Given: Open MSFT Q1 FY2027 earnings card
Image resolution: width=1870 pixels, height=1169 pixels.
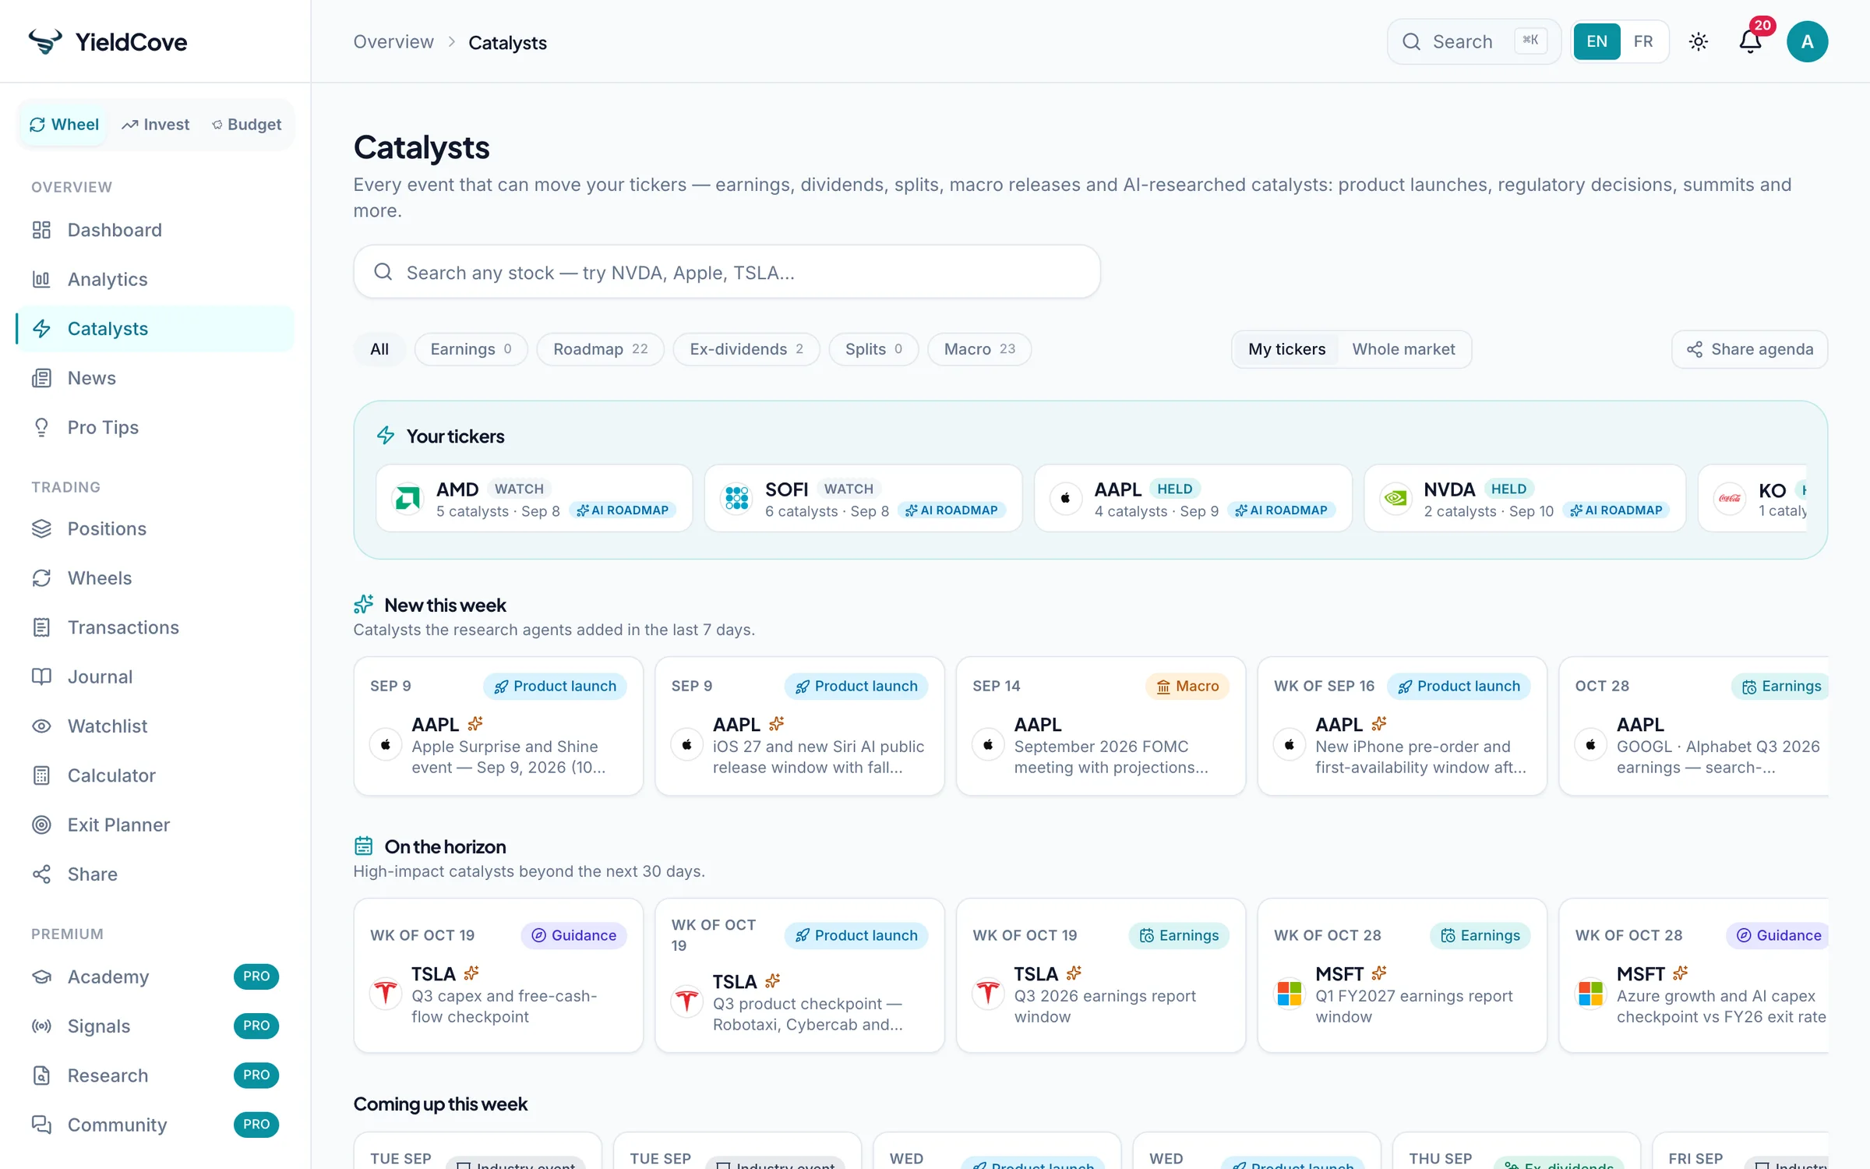Looking at the screenshot, I should pyautogui.click(x=1402, y=975).
